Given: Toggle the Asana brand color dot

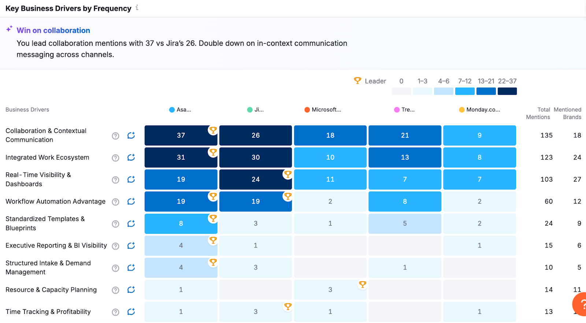Looking at the screenshot, I should [x=171, y=109].
